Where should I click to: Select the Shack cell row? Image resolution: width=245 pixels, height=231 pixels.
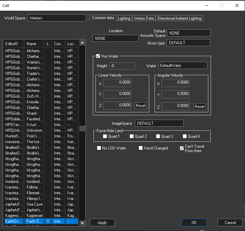41,113
